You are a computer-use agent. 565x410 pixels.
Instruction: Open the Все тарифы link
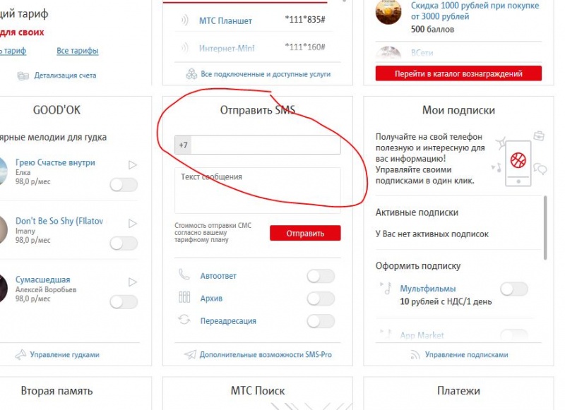click(78, 51)
